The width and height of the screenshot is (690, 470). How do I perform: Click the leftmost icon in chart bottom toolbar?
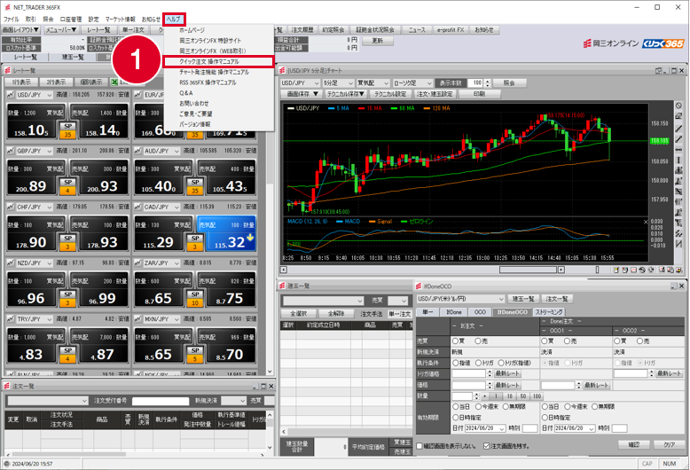coord(616,270)
